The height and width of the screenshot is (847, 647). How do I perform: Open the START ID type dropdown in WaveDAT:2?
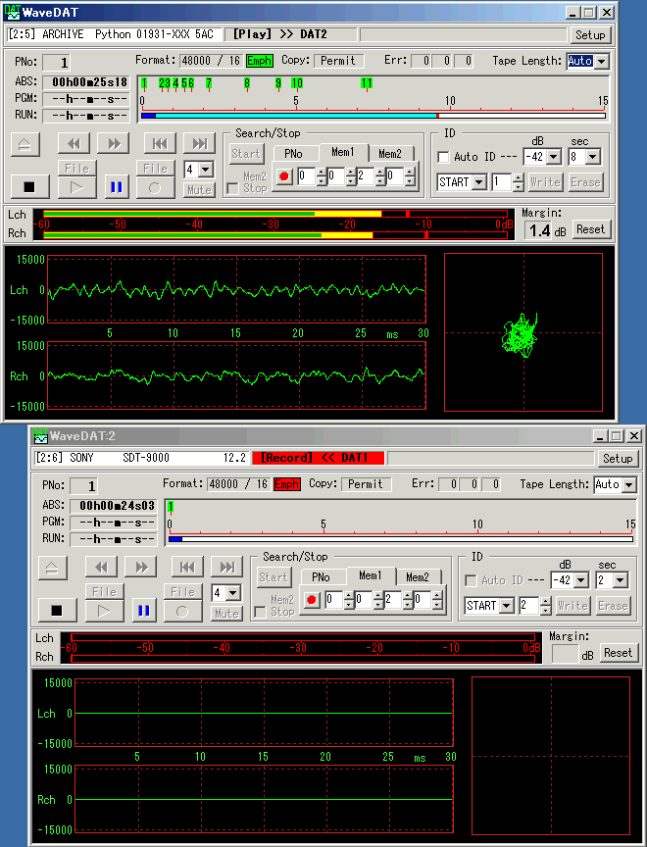click(x=506, y=606)
